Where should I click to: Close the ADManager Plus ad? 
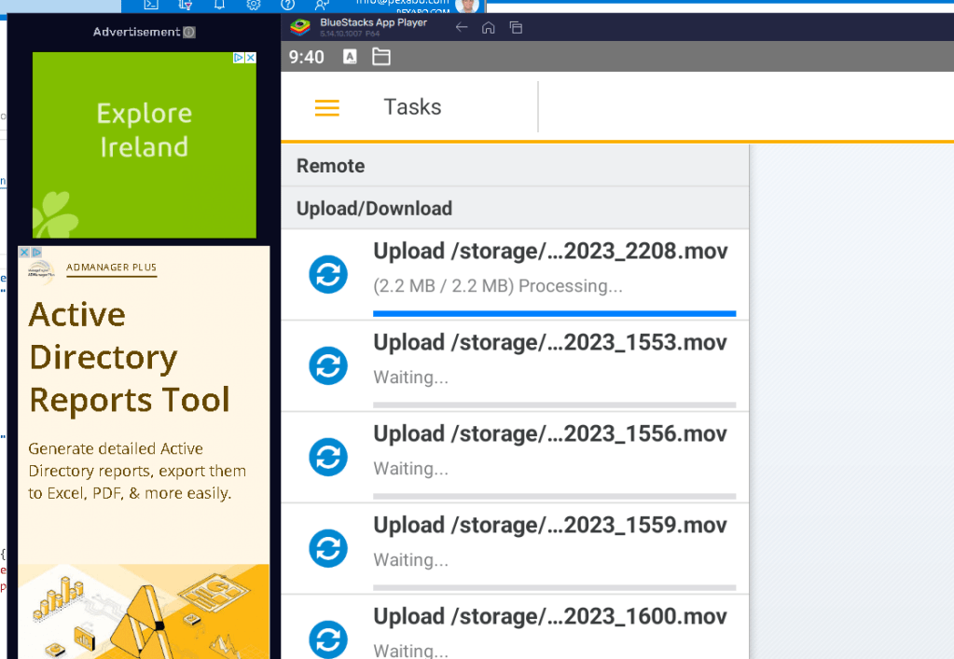pos(24,253)
